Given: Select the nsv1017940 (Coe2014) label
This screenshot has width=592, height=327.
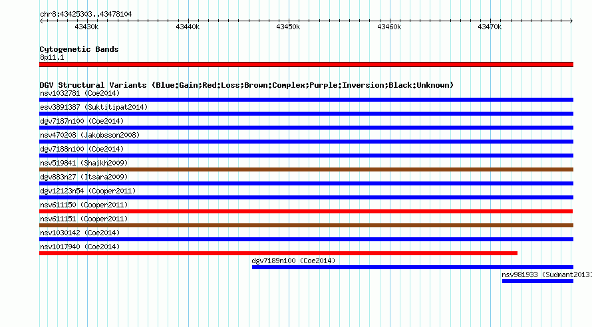Looking at the screenshot, I should click(x=80, y=247).
